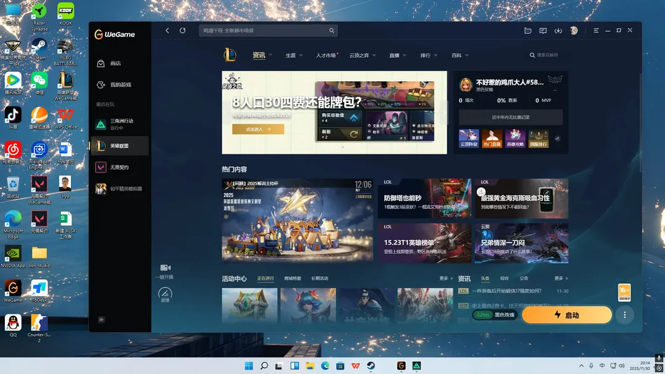
Task: Click the 点击进入 banner button
Action: pos(258,129)
